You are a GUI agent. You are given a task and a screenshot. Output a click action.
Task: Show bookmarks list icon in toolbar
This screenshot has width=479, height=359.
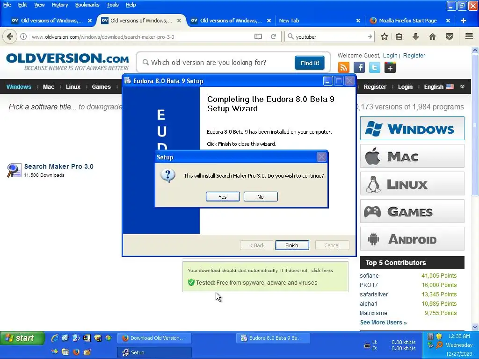[399, 36]
